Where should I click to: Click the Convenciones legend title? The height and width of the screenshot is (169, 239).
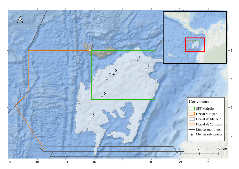point(202,101)
